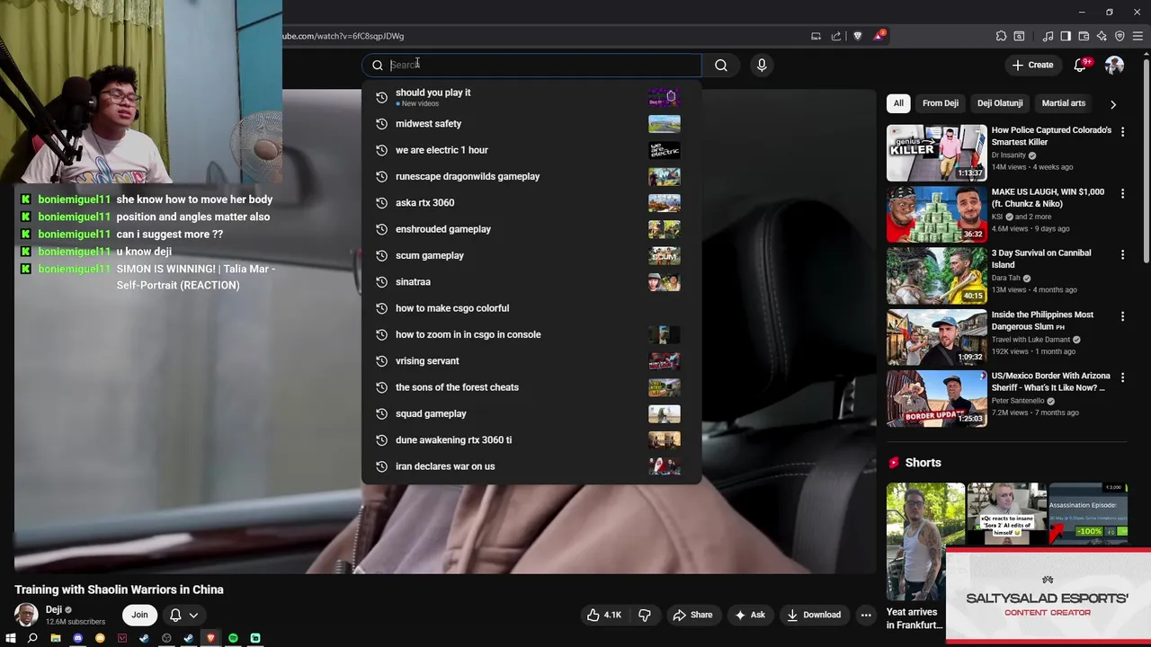This screenshot has height=647, width=1151.
Task: Click the YouTube search magnifier button
Action: 721,65
